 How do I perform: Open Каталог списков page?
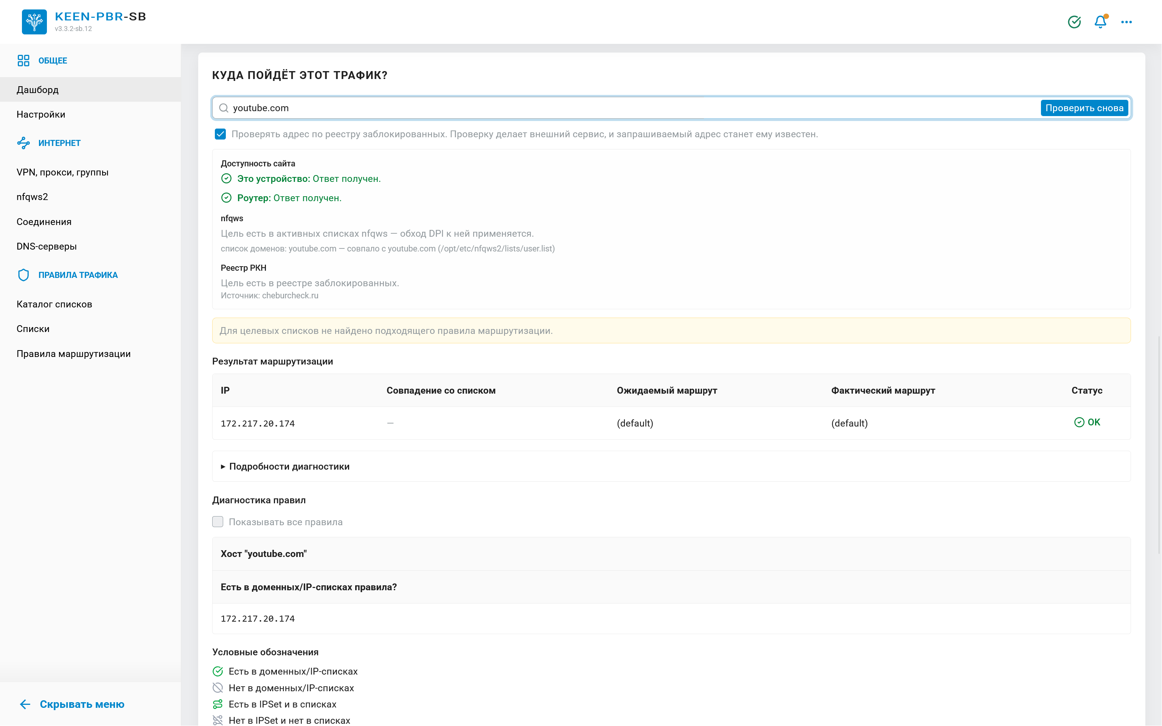point(90,304)
